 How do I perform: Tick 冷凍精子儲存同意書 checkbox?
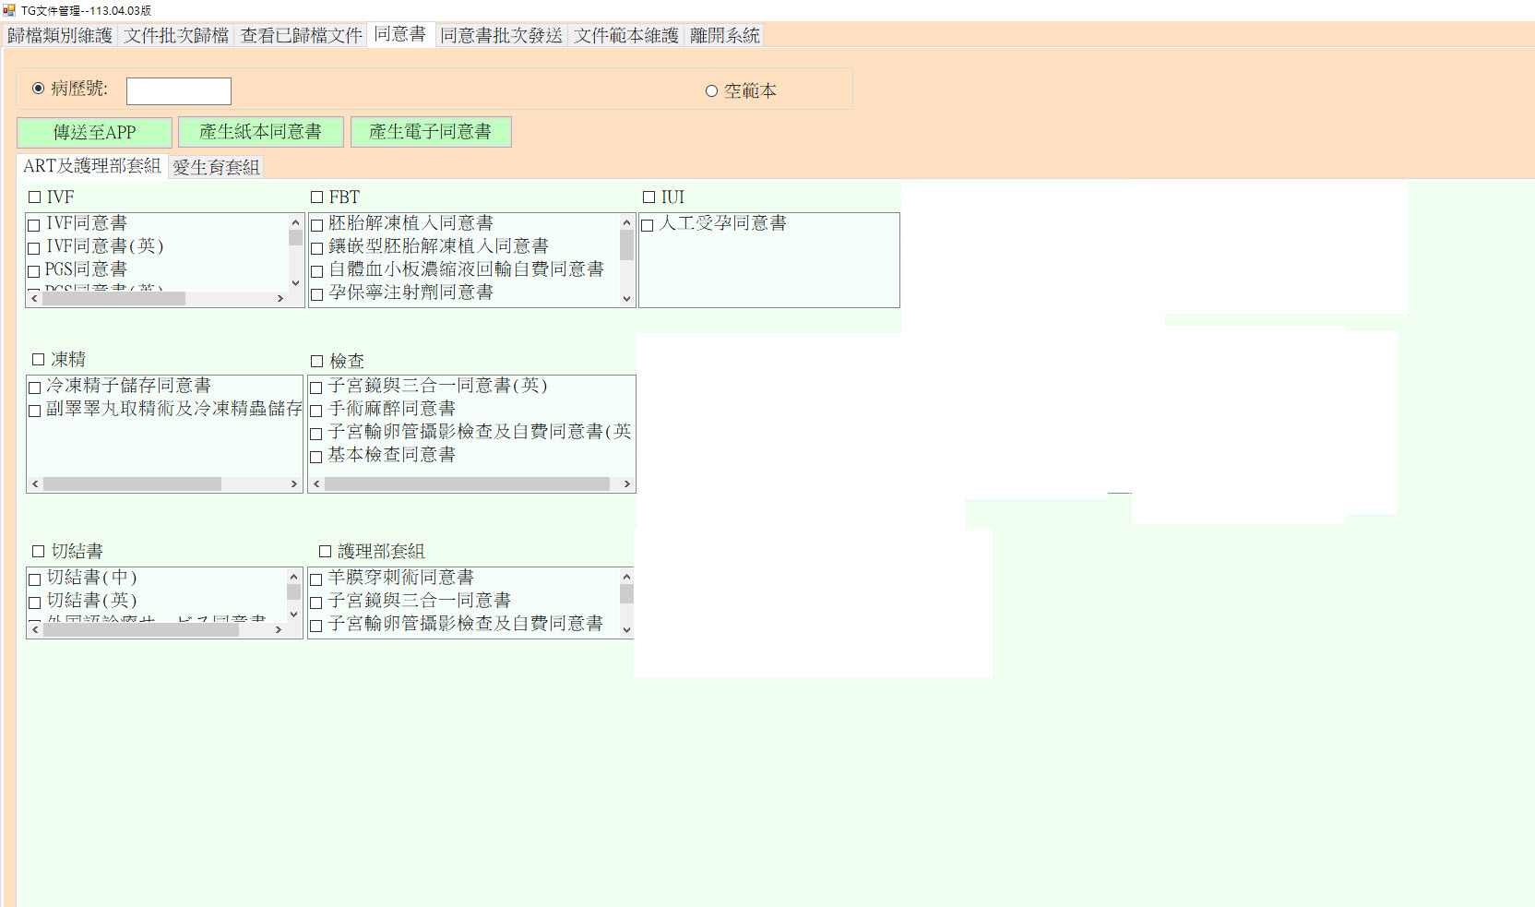coord(34,388)
